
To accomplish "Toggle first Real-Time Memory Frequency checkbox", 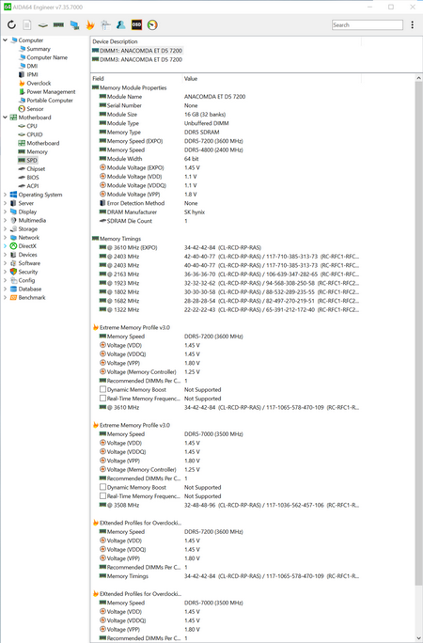I will tap(102, 399).
